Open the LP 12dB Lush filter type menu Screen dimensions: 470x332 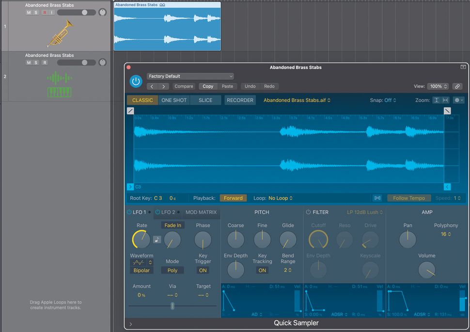click(363, 212)
